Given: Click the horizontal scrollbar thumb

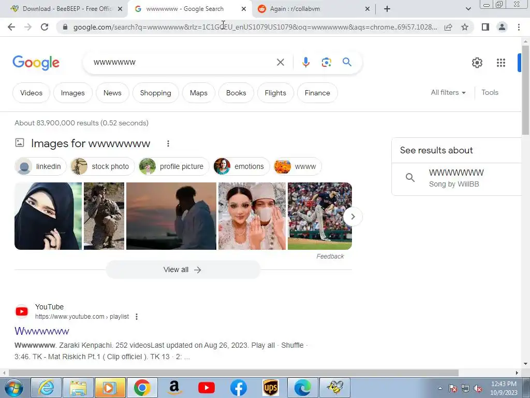Looking at the screenshot, I should pyautogui.click(x=233, y=373).
